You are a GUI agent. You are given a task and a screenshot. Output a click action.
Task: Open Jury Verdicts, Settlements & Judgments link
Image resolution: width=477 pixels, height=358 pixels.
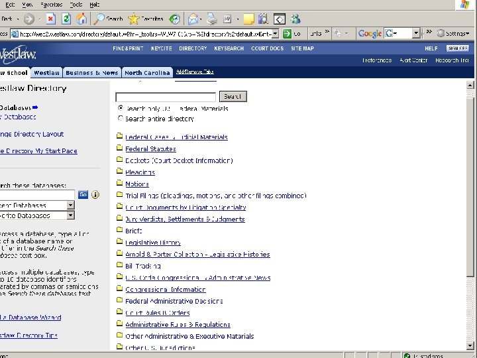click(x=185, y=219)
